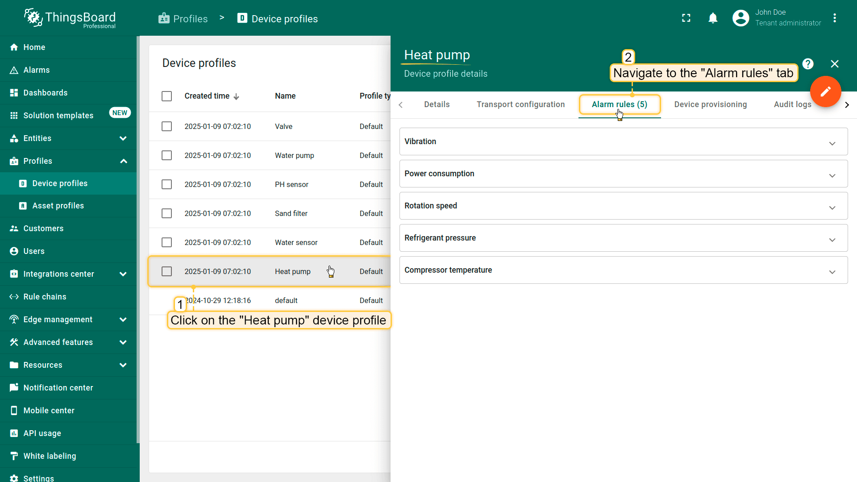Expand the Vibration alarm rule
Image resolution: width=857 pixels, height=482 pixels.
point(623,141)
